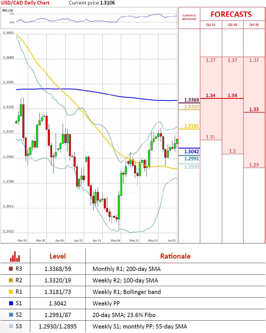Click the 1.31 lower Q2 forecast value
The image size is (266, 333).
[211, 137]
